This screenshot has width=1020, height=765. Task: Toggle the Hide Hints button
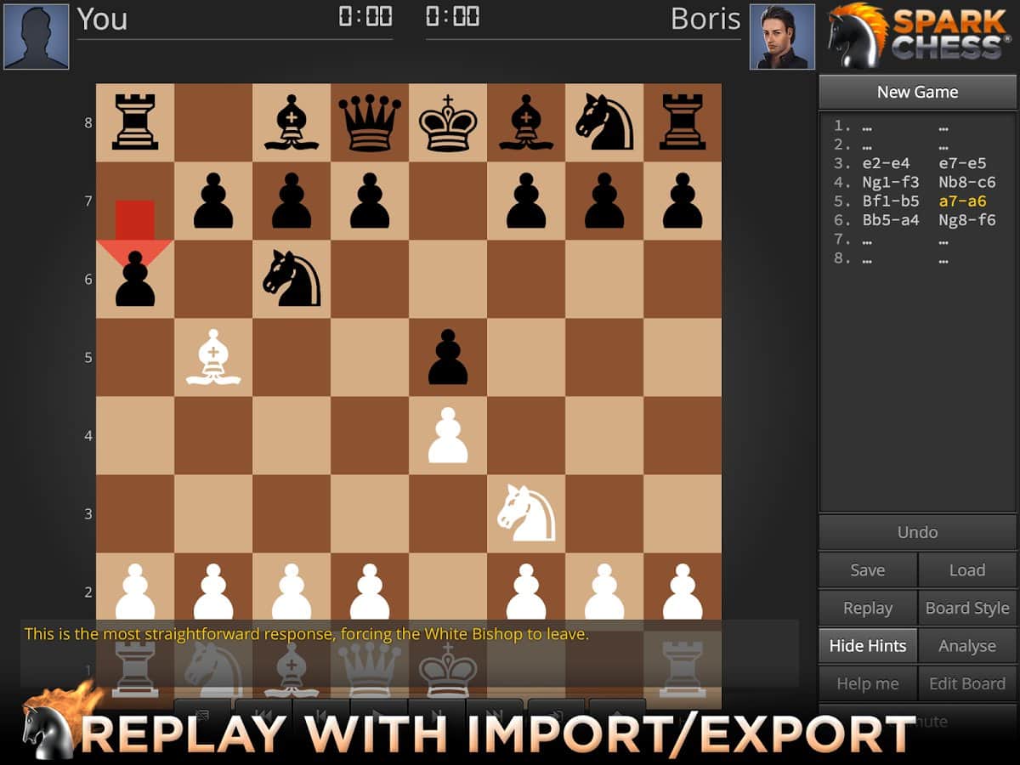(867, 646)
